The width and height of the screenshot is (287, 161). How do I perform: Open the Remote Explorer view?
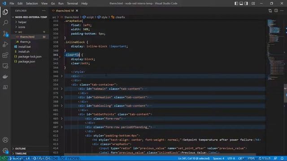5,66
